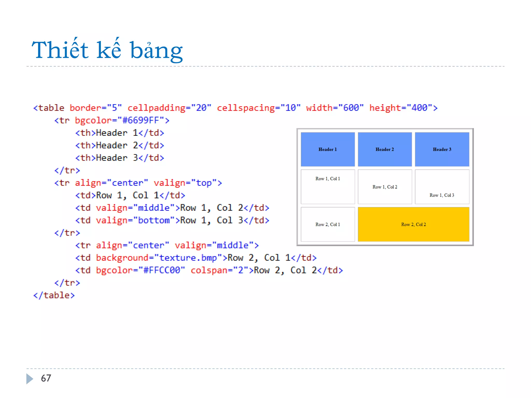Viewport: 531px width, 398px height.
Task: Click the bgcolor="#6699FF" code line
Action: 111,120
